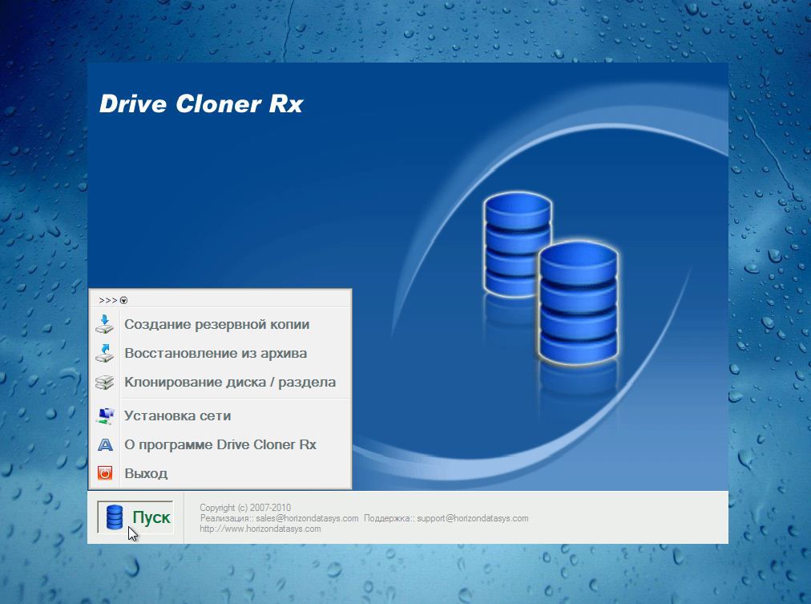This screenshot has height=604, width=811.
Task: Select Создание резервной копии menu entry
Action: [216, 325]
